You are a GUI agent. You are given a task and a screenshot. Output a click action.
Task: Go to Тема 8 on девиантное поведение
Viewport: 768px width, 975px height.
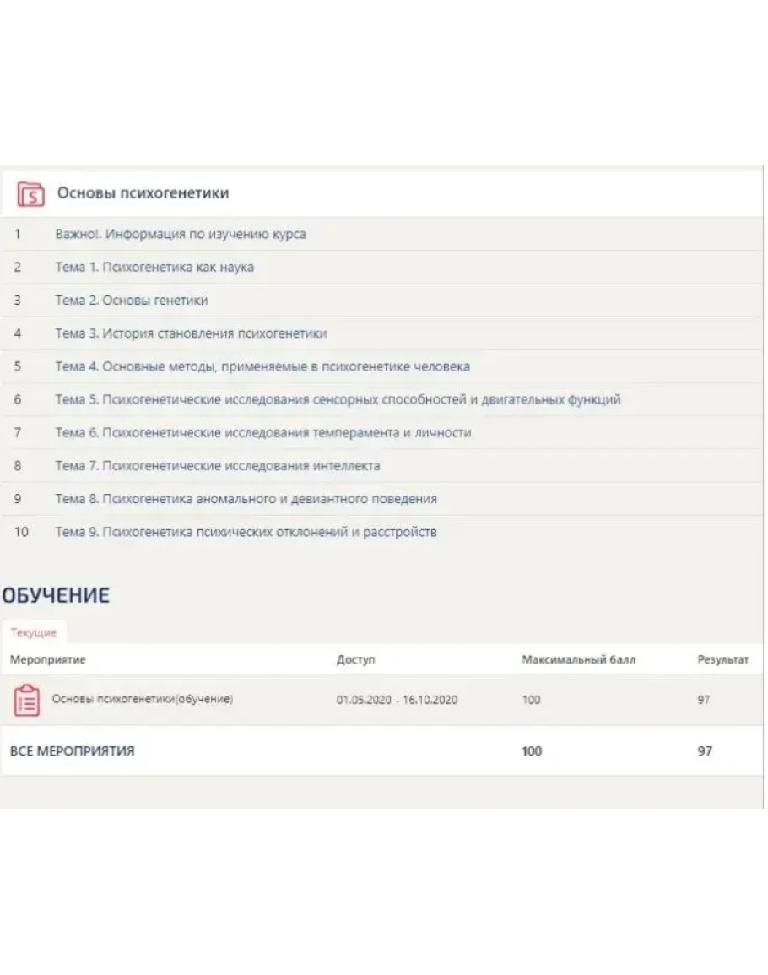coord(246,498)
